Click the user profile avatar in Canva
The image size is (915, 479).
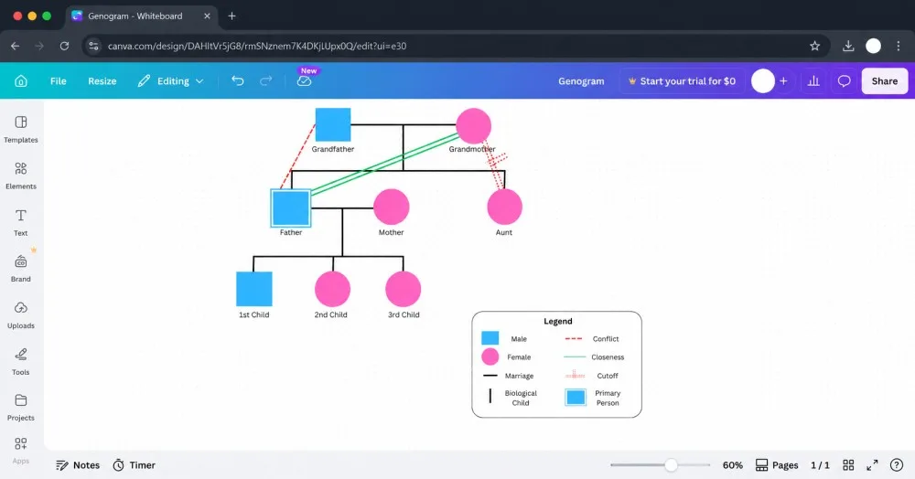(763, 81)
